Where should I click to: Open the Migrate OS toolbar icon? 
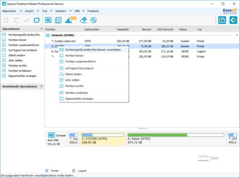[x=48, y=20]
